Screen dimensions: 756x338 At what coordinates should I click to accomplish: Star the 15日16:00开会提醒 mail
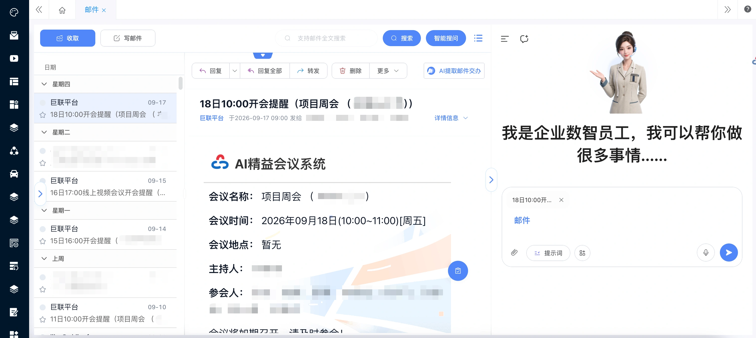43,241
